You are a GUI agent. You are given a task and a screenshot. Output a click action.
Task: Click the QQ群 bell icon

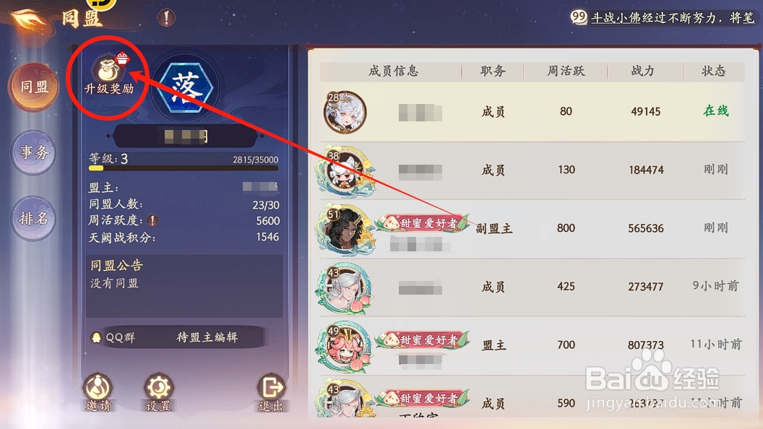tap(96, 337)
